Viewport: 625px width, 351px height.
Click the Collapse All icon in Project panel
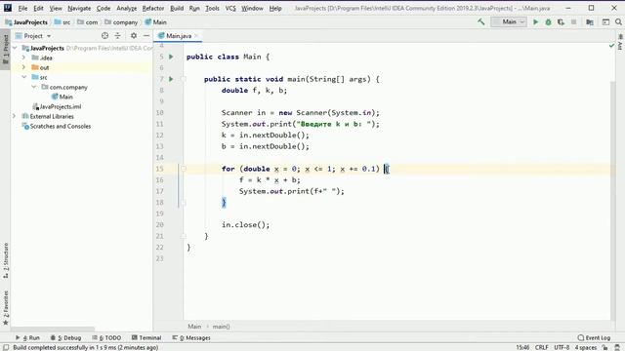click(x=117, y=36)
